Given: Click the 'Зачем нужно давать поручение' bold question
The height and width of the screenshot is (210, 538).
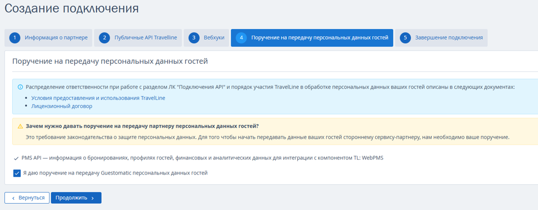Looking at the screenshot, I should click(142, 126).
